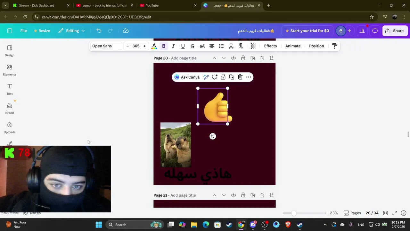This screenshot has height=231, width=410.
Task: Toggle the Canva main menu icon
Action: coord(10,31)
